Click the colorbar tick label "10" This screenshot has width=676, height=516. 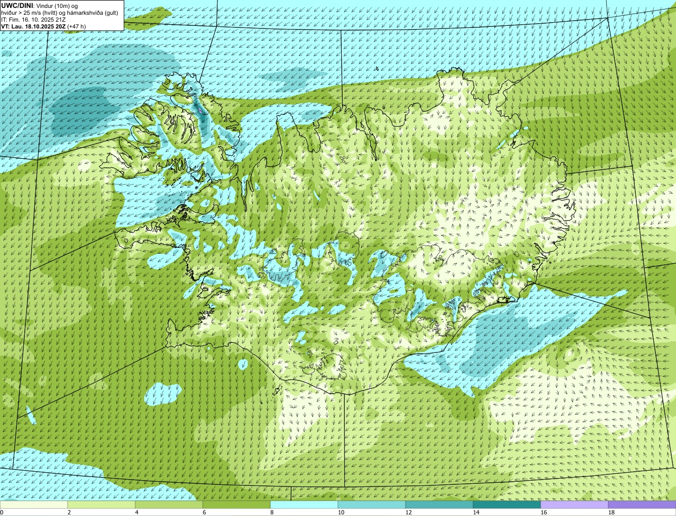pos(341,512)
